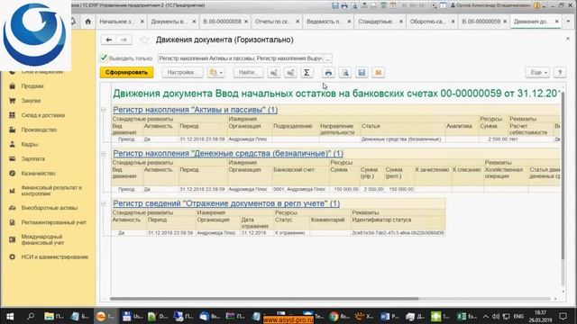Open "Отражение документов в регл учете" link
This screenshot has height=324, width=577.
point(226,203)
